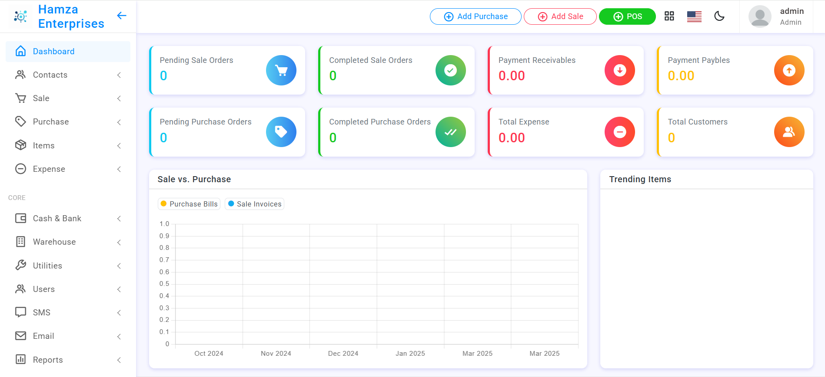The width and height of the screenshot is (825, 377).
Task: Click the Total Customers people icon
Action: tap(789, 132)
